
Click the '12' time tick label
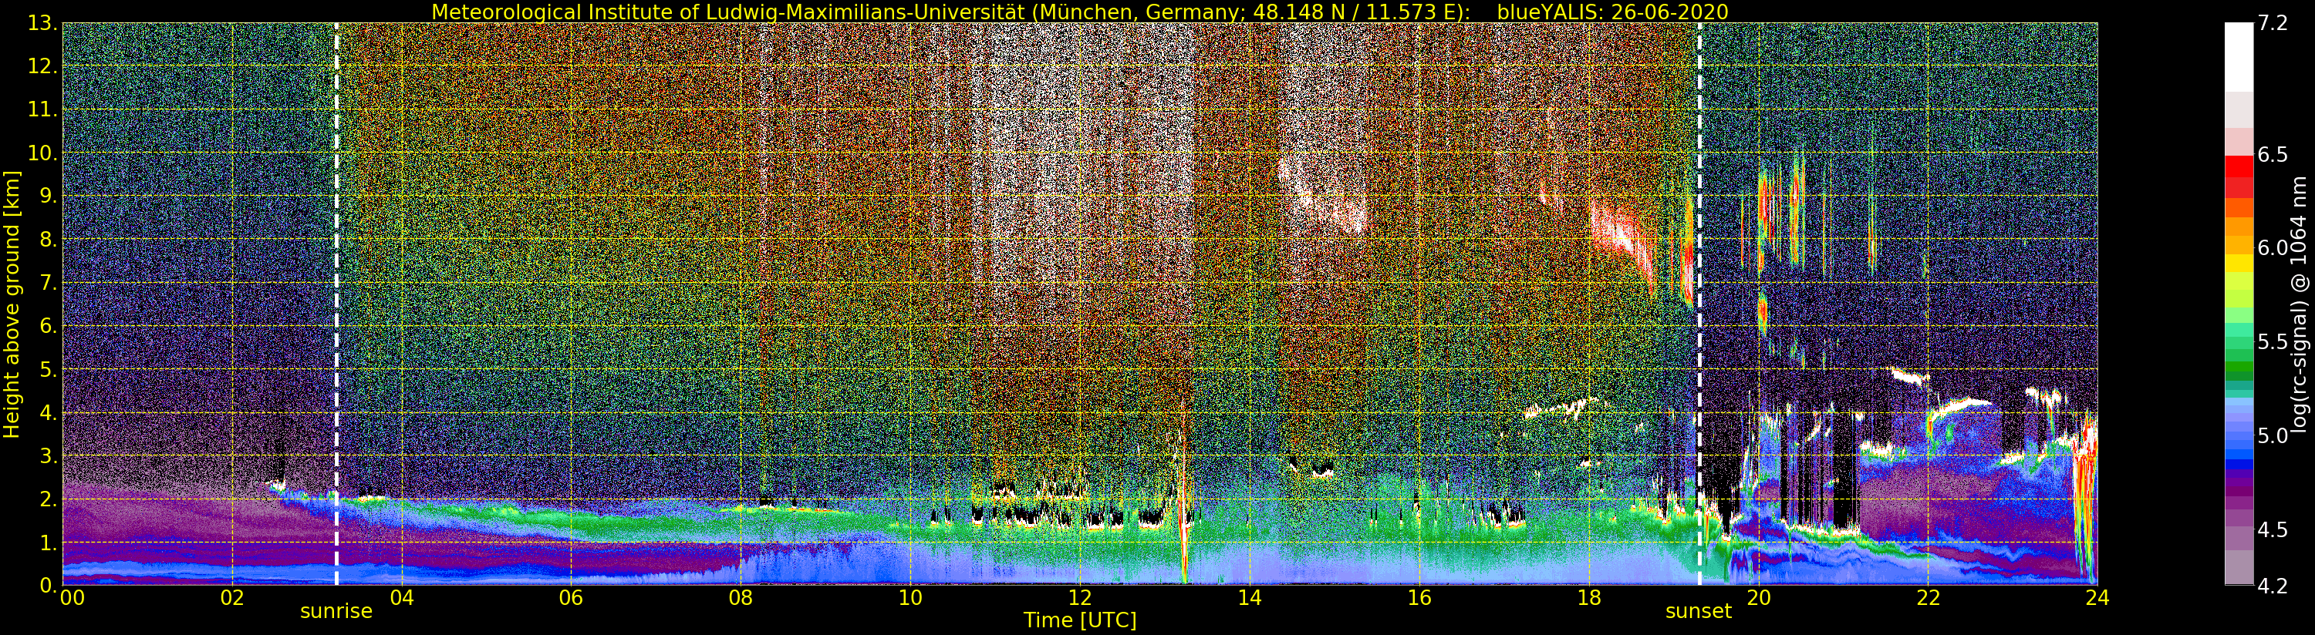(1080, 597)
